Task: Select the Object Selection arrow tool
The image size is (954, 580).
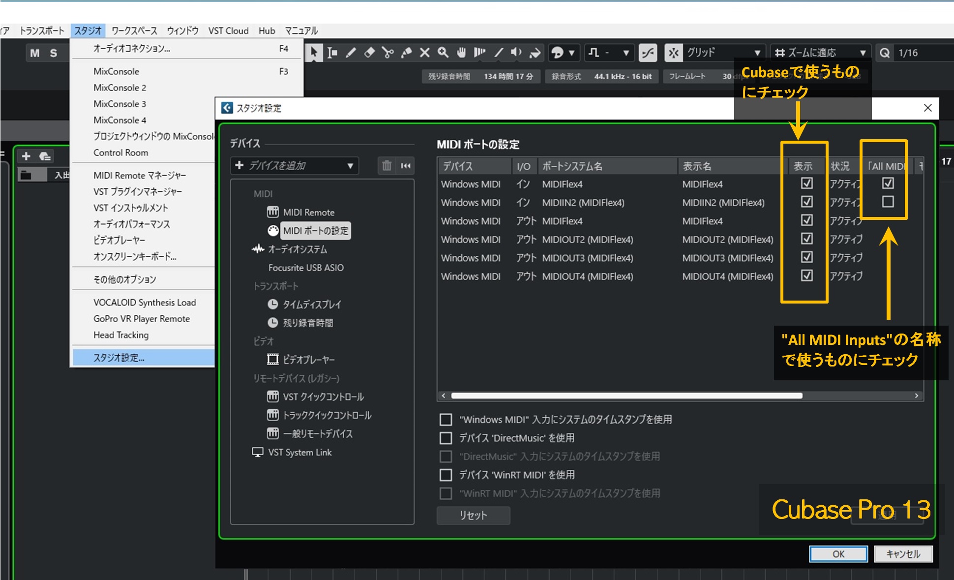Action: pyautogui.click(x=313, y=53)
